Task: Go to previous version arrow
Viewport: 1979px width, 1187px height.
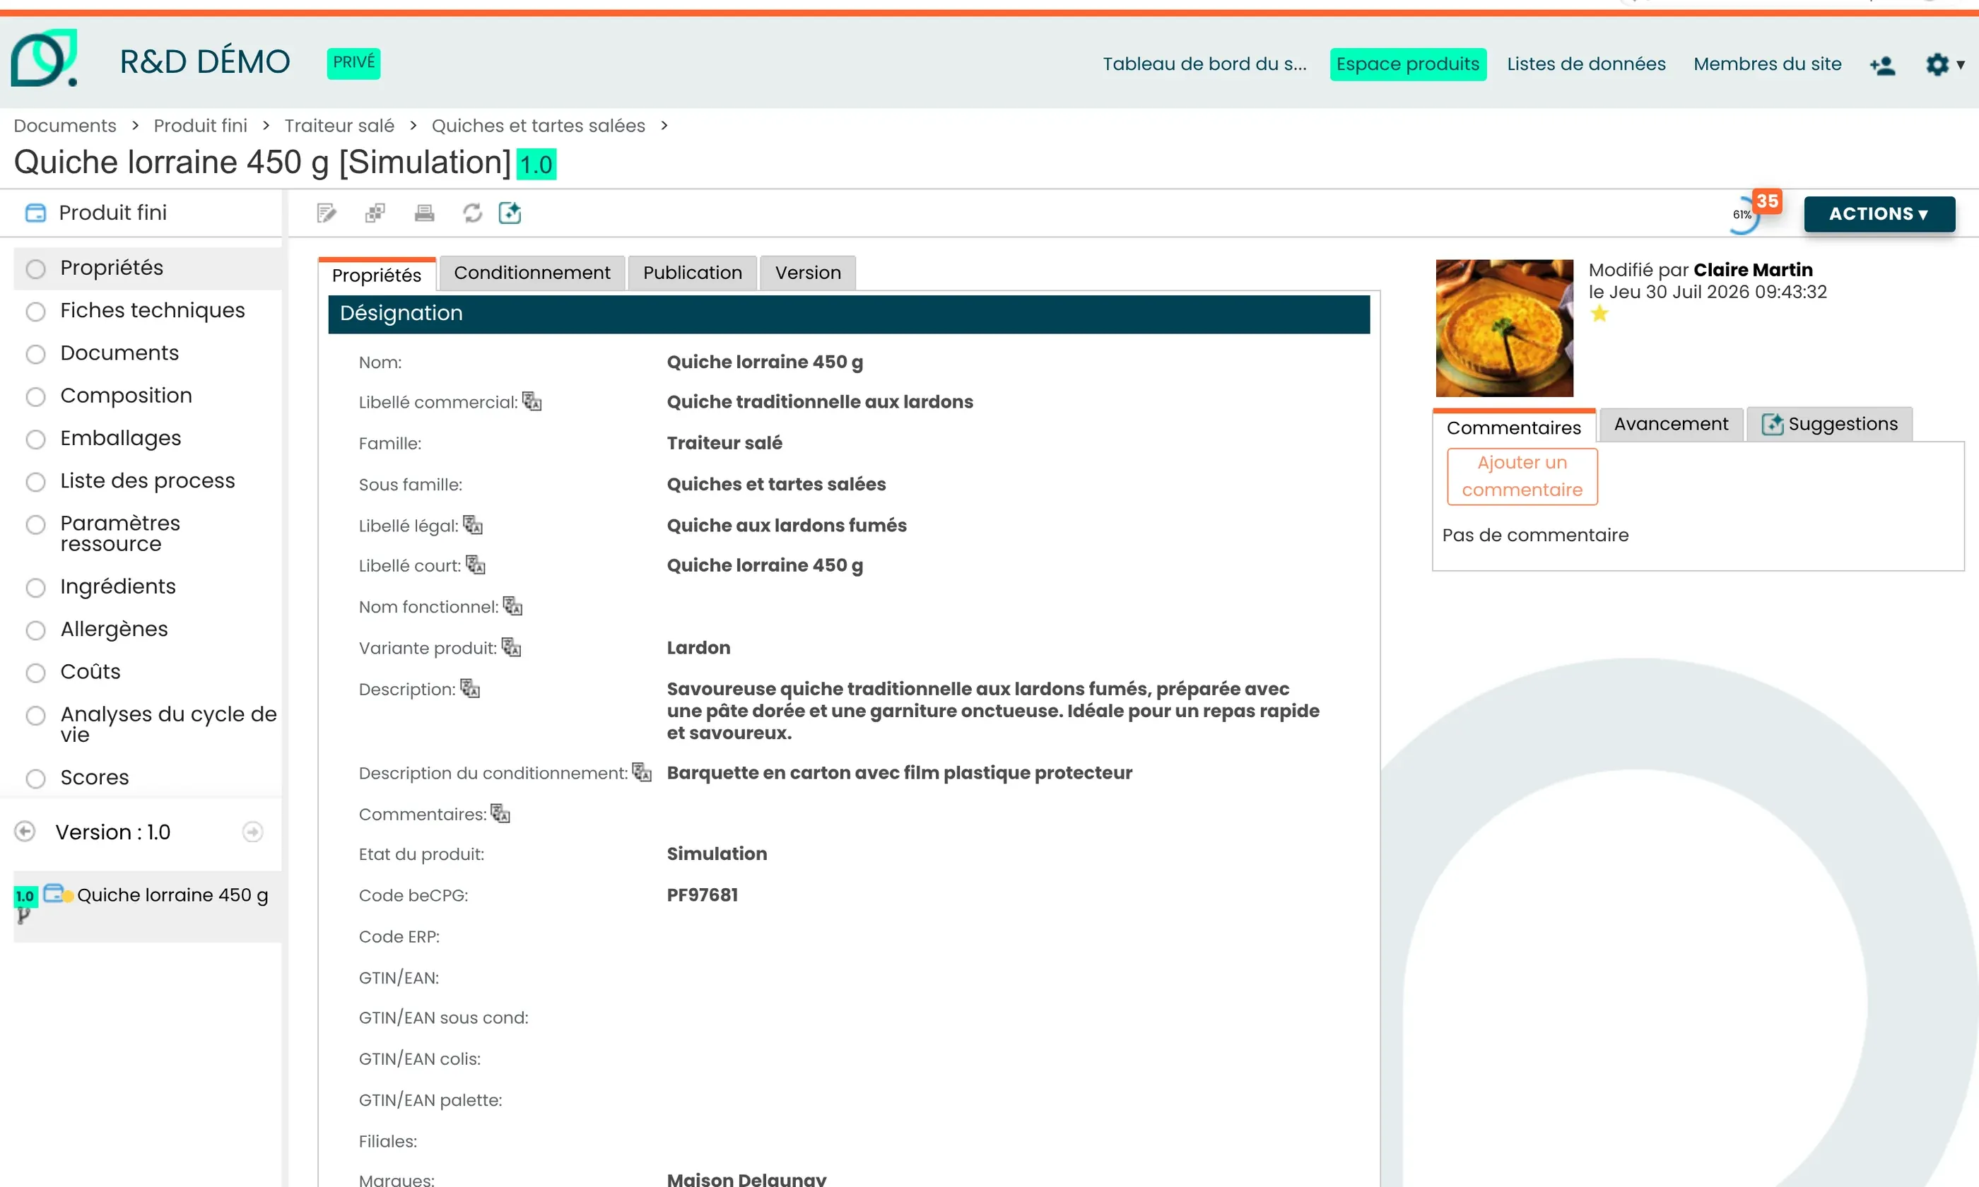Action: click(25, 832)
